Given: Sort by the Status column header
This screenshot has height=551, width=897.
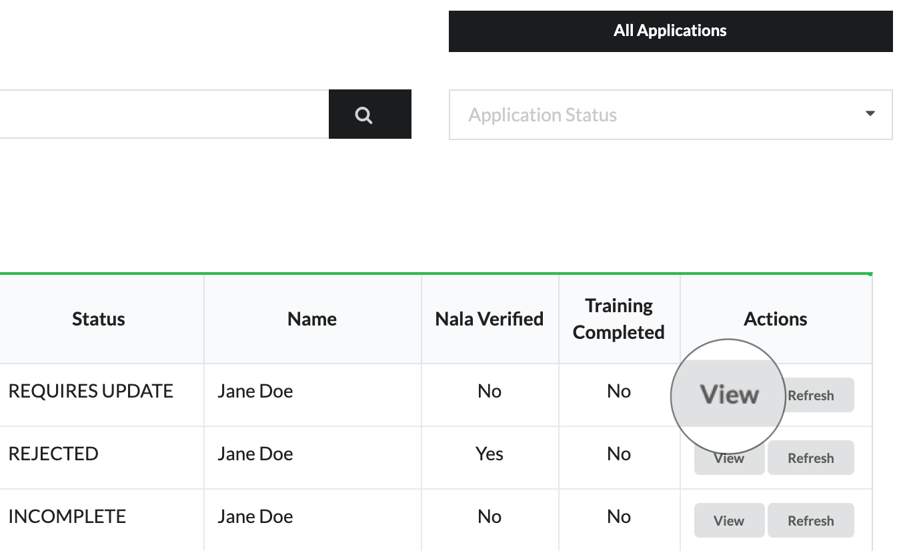Looking at the screenshot, I should [x=99, y=319].
